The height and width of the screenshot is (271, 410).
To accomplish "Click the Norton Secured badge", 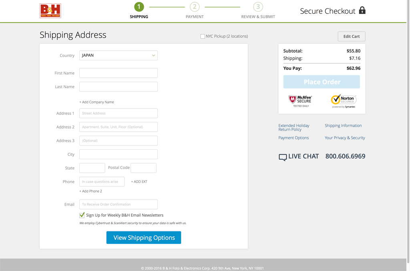I will coord(344,101).
